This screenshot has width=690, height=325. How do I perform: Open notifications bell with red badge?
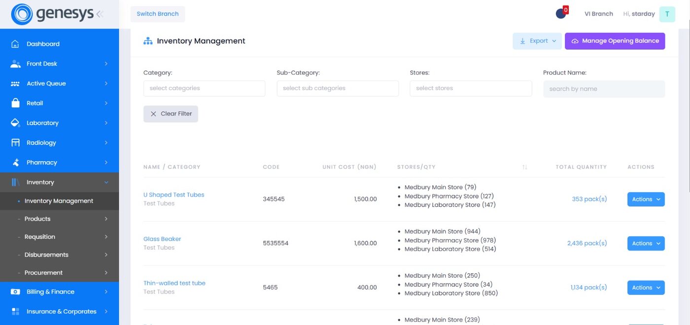pos(561,13)
